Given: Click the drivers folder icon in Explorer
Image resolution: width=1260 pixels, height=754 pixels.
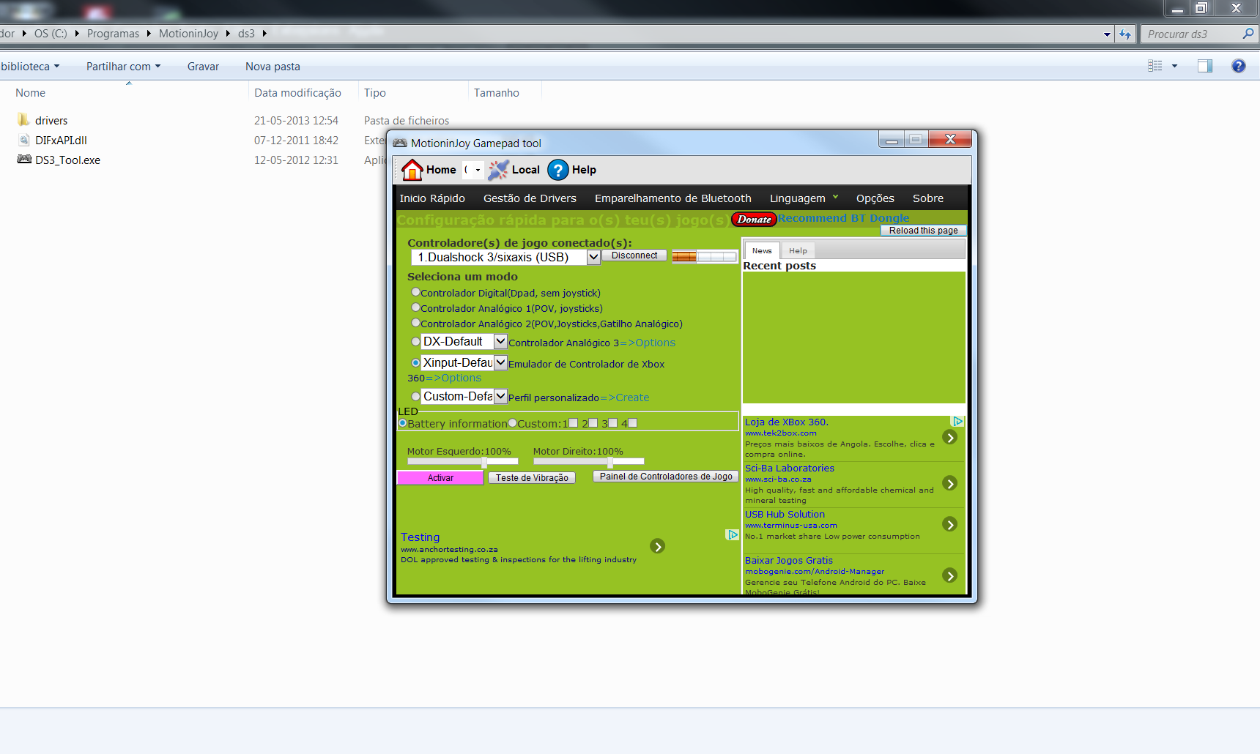Looking at the screenshot, I should (x=23, y=119).
